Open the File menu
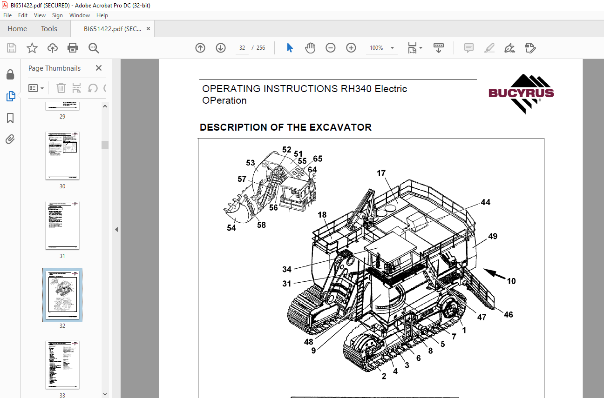 (x=7, y=15)
